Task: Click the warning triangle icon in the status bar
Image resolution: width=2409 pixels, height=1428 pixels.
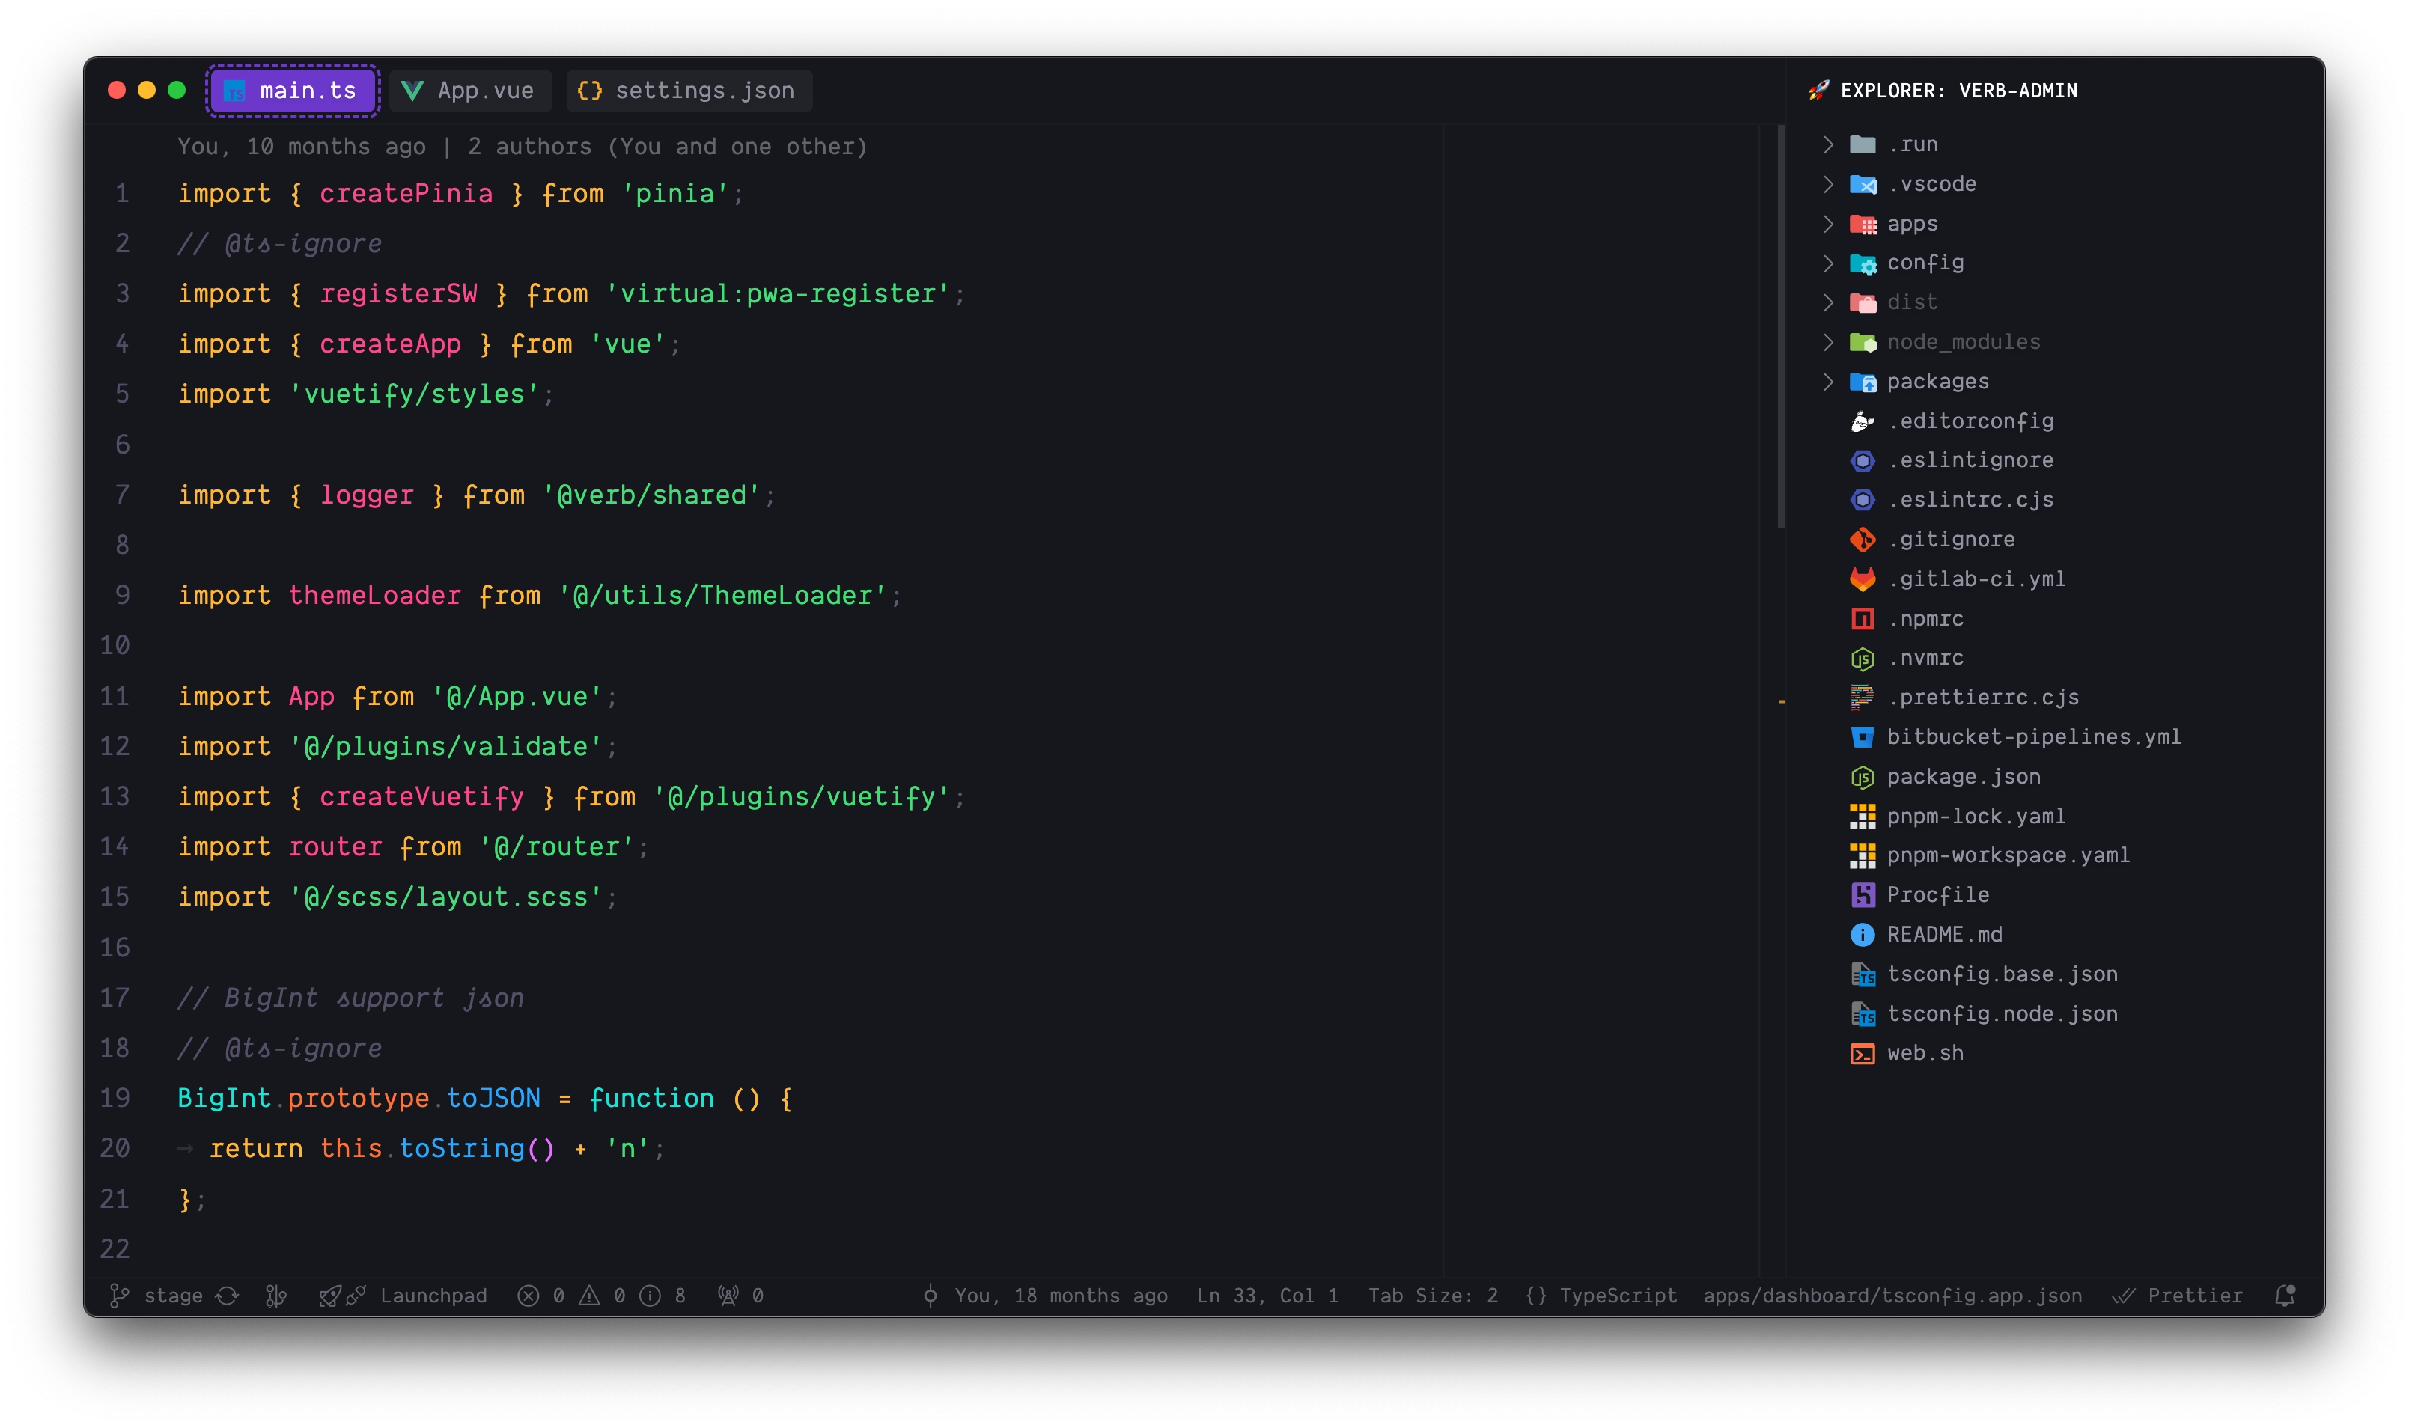Action: click(589, 1296)
